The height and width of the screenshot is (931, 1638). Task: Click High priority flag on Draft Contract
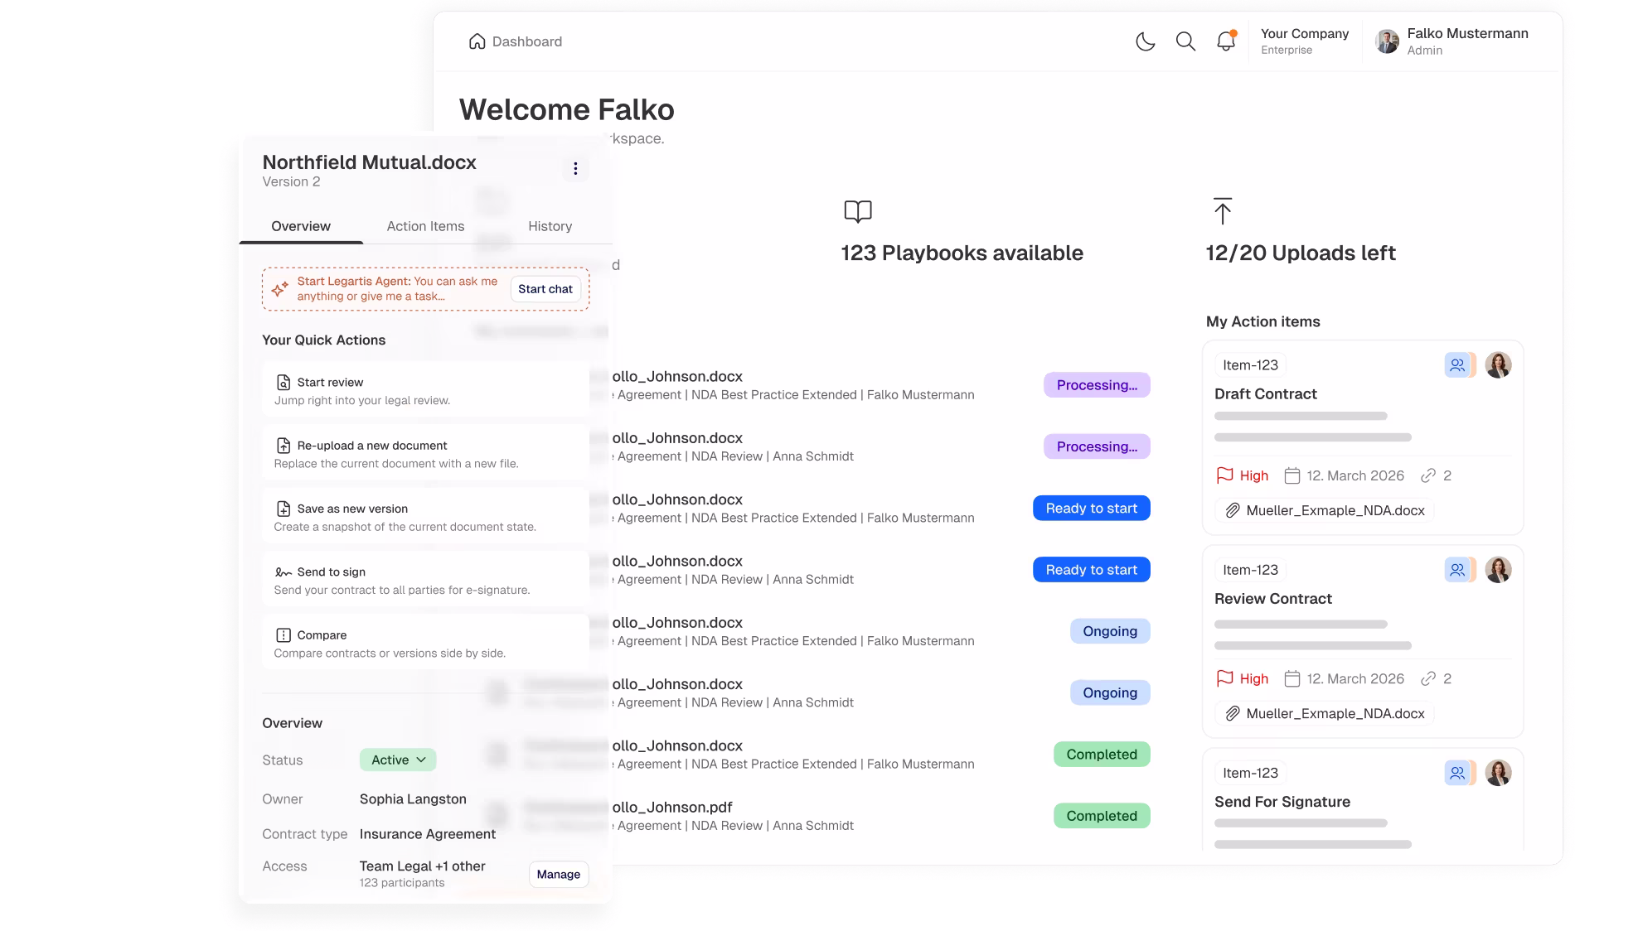1225,475
